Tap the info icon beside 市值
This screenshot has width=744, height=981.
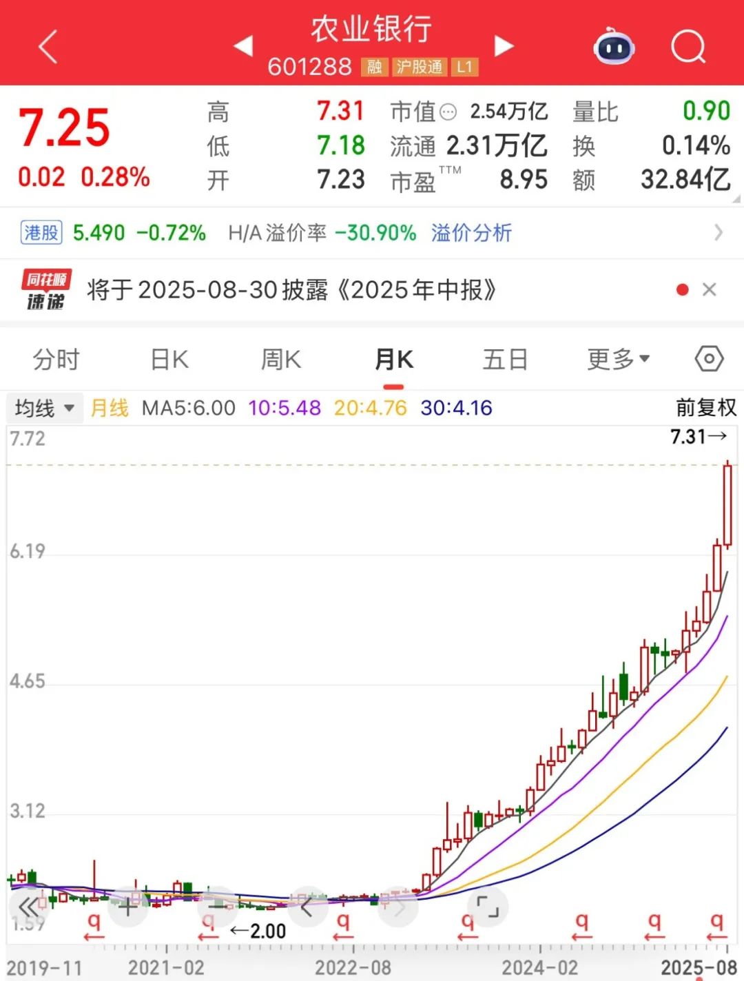pyautogui.click(x=448, y=112)
